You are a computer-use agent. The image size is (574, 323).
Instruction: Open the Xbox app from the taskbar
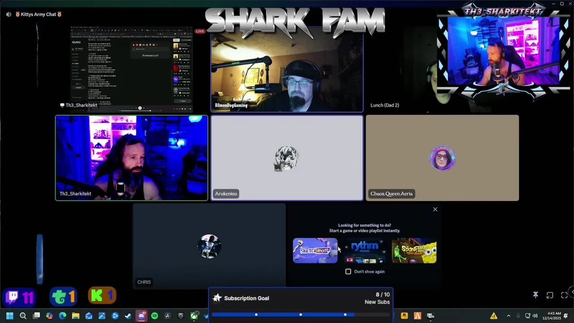pyautogui.click(x=194, y=316)
